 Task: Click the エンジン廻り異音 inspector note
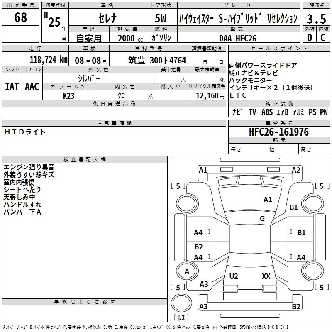tap(29, 167)
